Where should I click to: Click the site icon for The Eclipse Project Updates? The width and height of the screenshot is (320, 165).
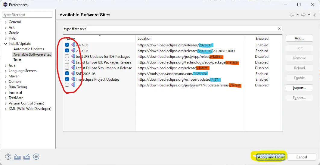(x=73, y=79)
